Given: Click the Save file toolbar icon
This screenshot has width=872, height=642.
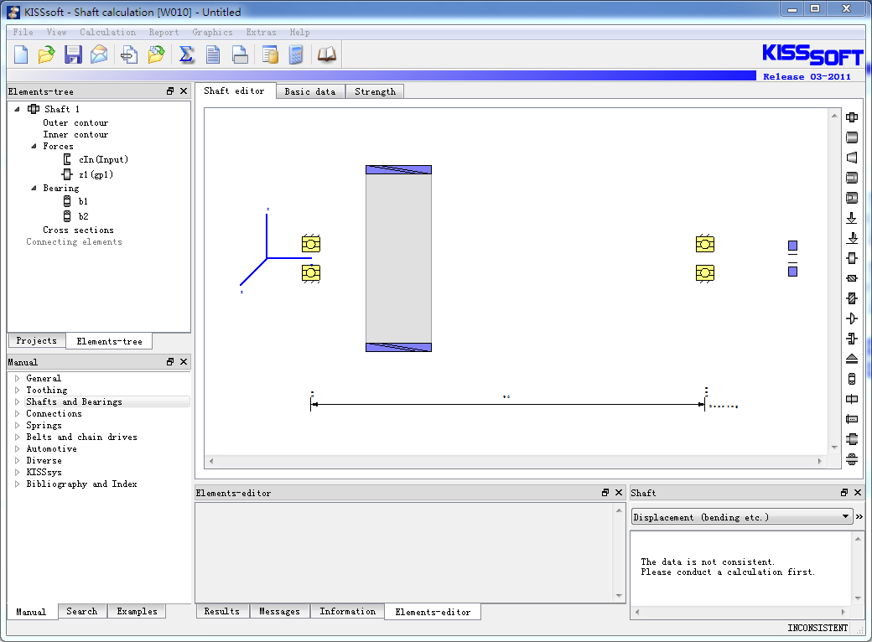Looking at the screenshot, I should pos(73,54).
